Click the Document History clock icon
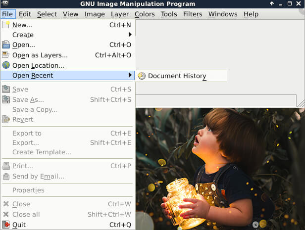Viewport: 305px width, 230px height. point(142,76)
